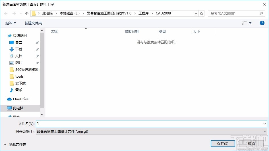The width and height of the screenshot is (269, 151).
Task: Sort by 类型 column
Action: coord(162,32)
